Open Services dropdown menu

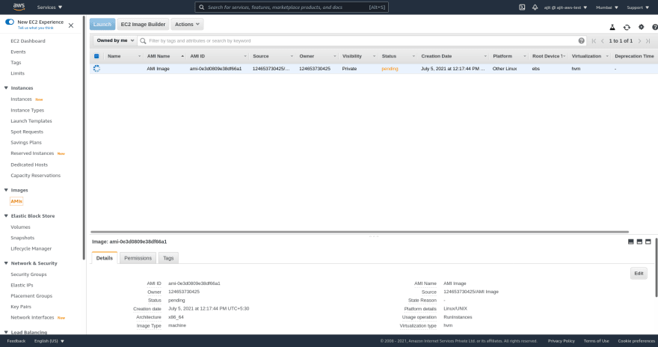[x=49, y=7]
